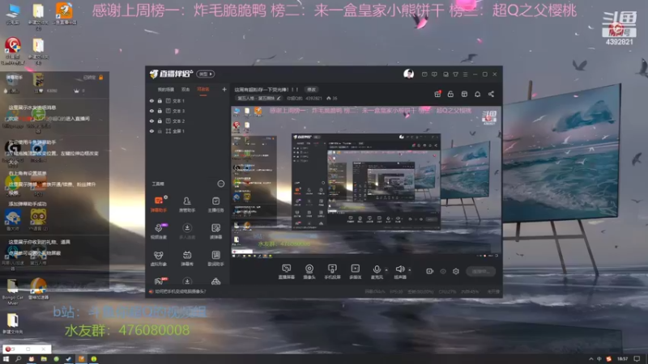Switch to the second scene tab

tap(185, 89)
